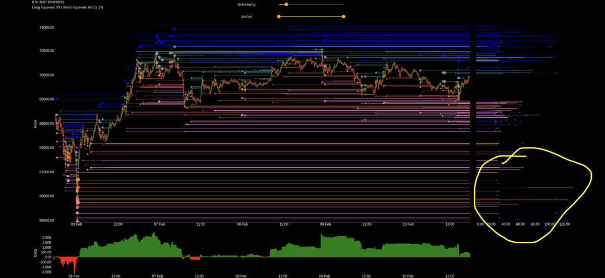Click the 72000.00 price axis tick
Screen dimensions: 605x278
[x=47, y=51]
